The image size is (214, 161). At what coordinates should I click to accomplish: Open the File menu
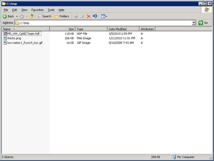[6, 10]
